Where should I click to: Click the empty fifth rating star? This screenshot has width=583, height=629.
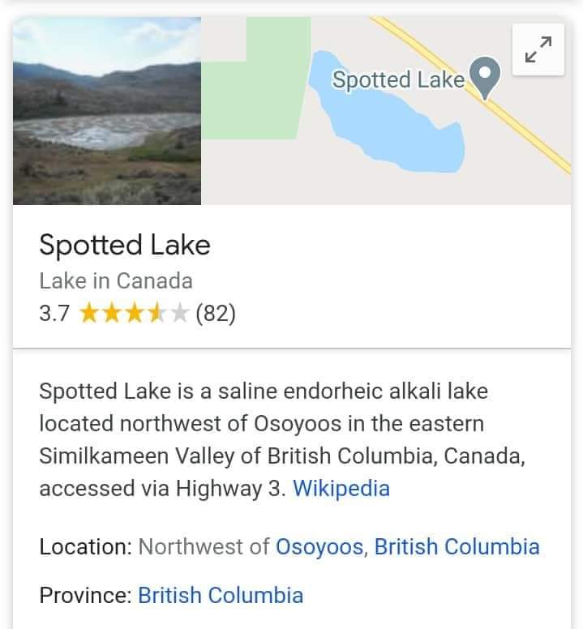(x=179, y=314)
